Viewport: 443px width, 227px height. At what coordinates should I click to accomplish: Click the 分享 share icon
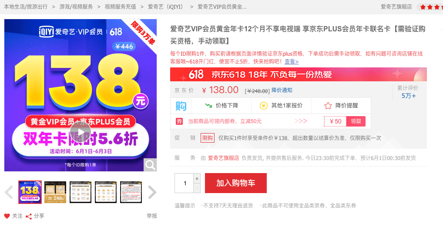tap(29, 216)
